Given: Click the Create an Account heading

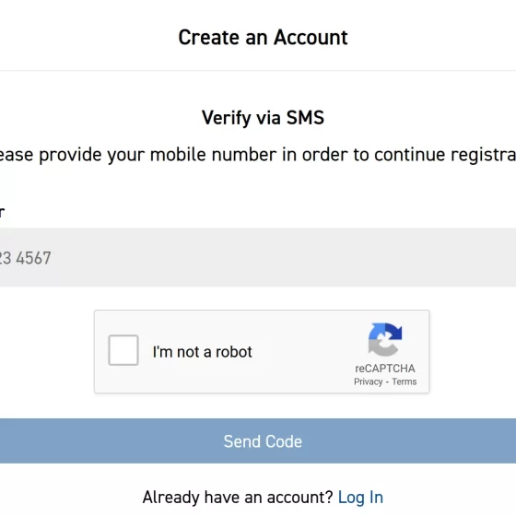Looking at the screenshot, I should coord(263,37).
